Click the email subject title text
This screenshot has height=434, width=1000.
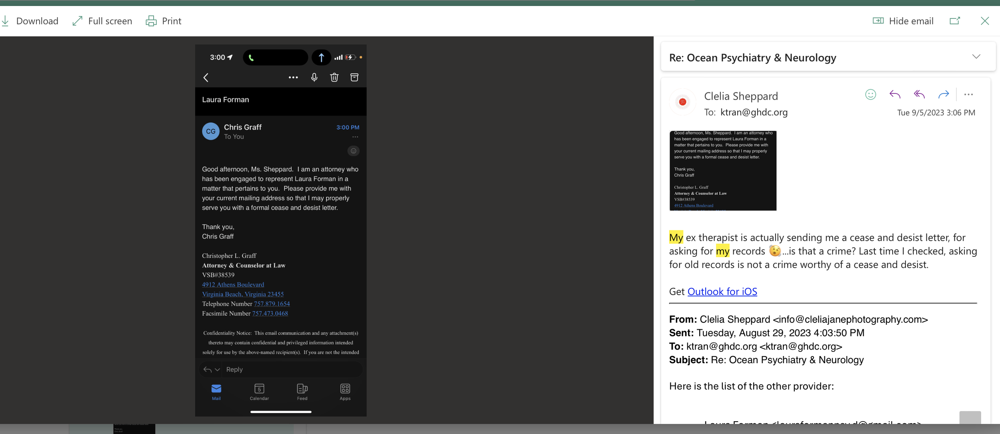[x=752, y=58]
